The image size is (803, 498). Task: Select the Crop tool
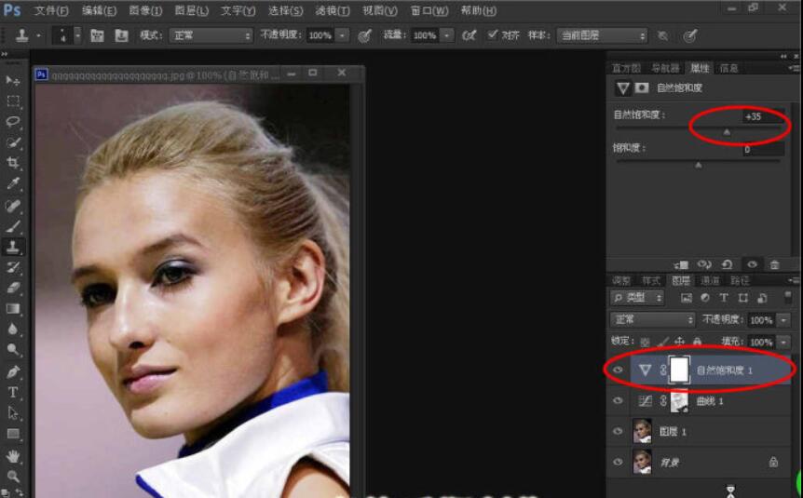click(13, 163)
